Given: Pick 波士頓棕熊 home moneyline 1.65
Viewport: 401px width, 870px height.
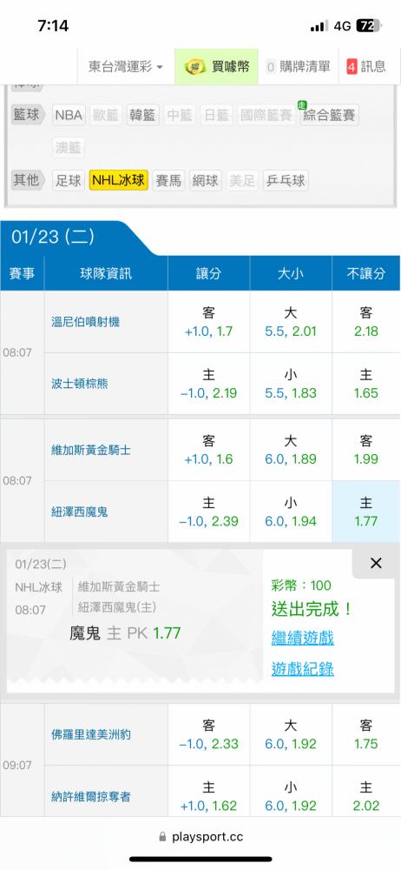Looking at the screenshot, I should coord(365,384).
